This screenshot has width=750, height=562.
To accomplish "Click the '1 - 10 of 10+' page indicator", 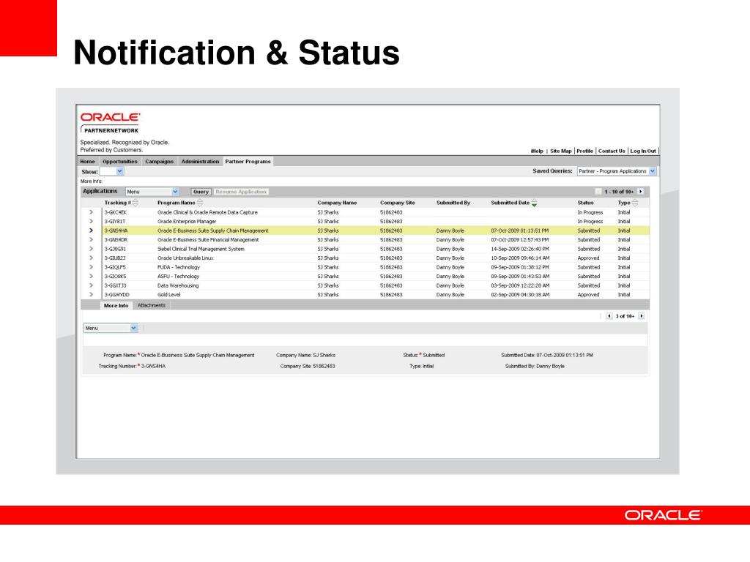I will 619,192.
